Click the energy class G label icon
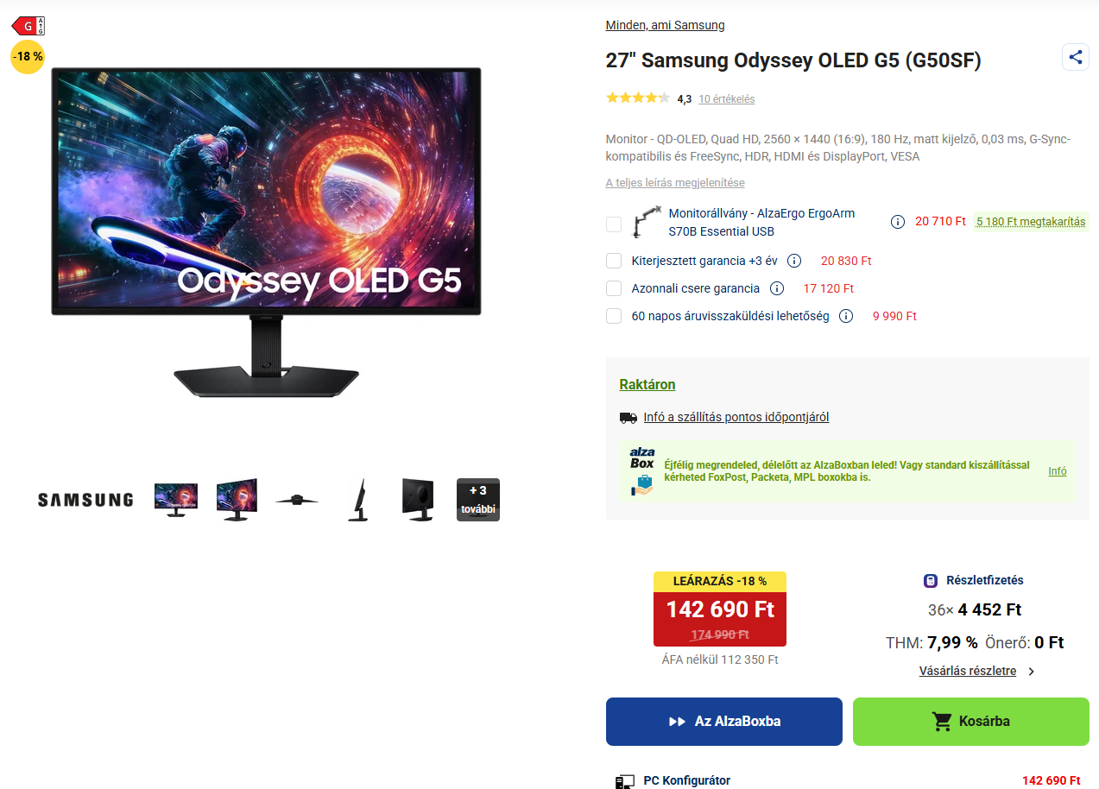1099x789 pixels. [x=28, y=26]
